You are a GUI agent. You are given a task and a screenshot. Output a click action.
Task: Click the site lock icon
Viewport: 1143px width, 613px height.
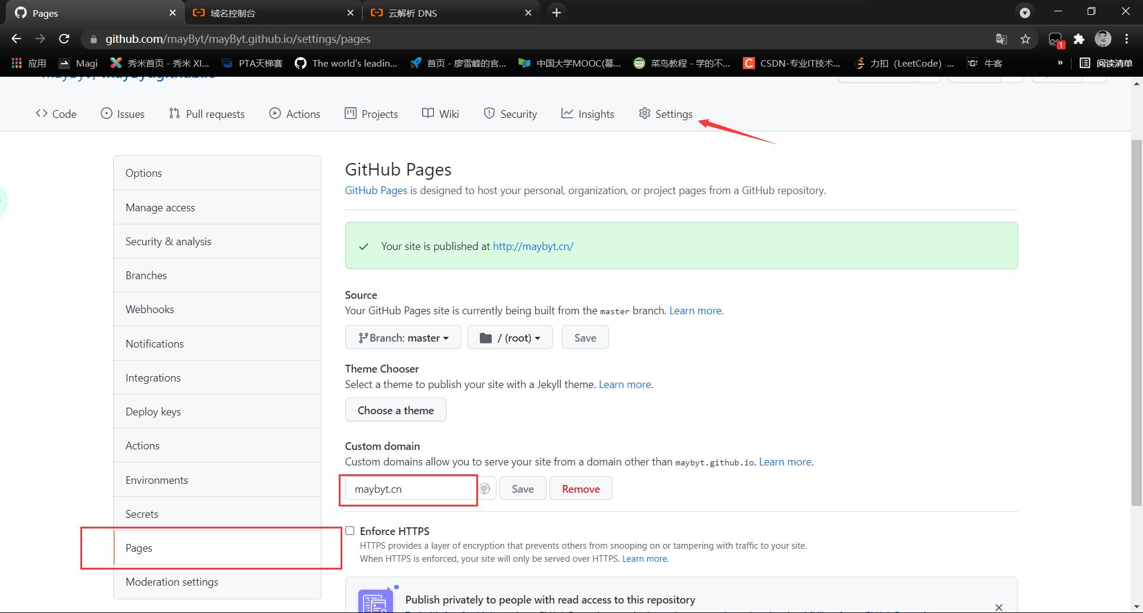tap(93, 39)
